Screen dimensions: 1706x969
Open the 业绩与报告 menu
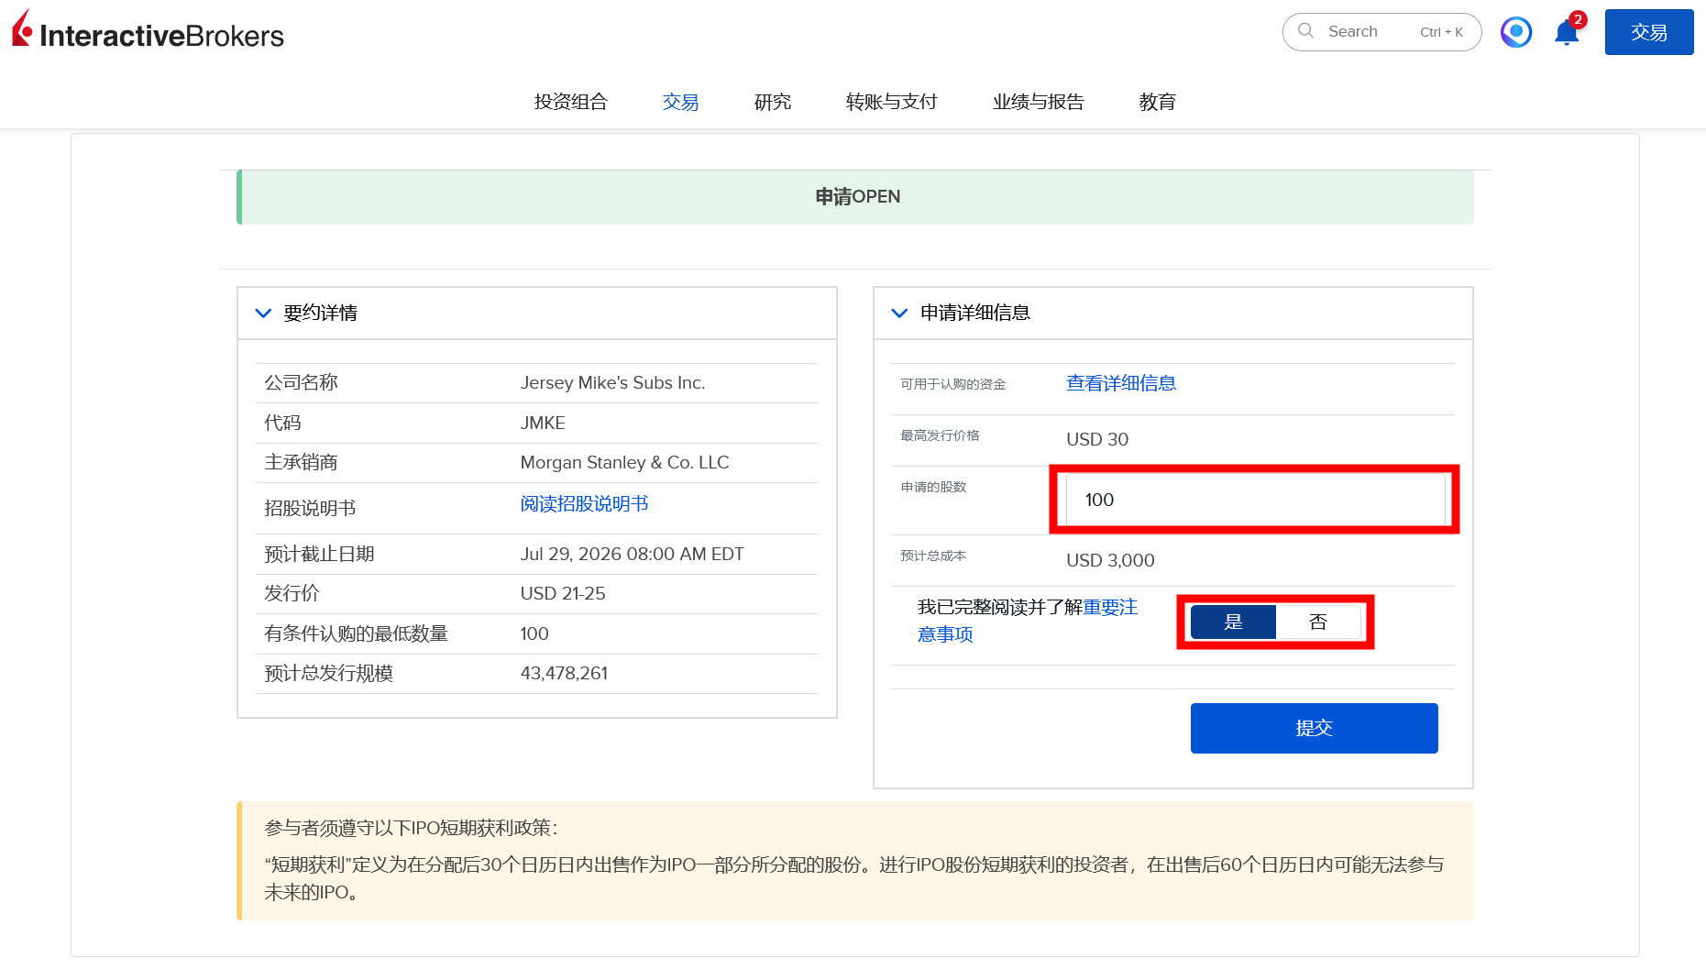coord(1039,102)
